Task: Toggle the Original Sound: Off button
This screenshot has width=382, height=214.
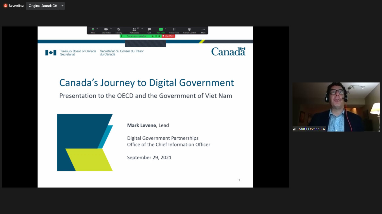Action: (43, 6)
